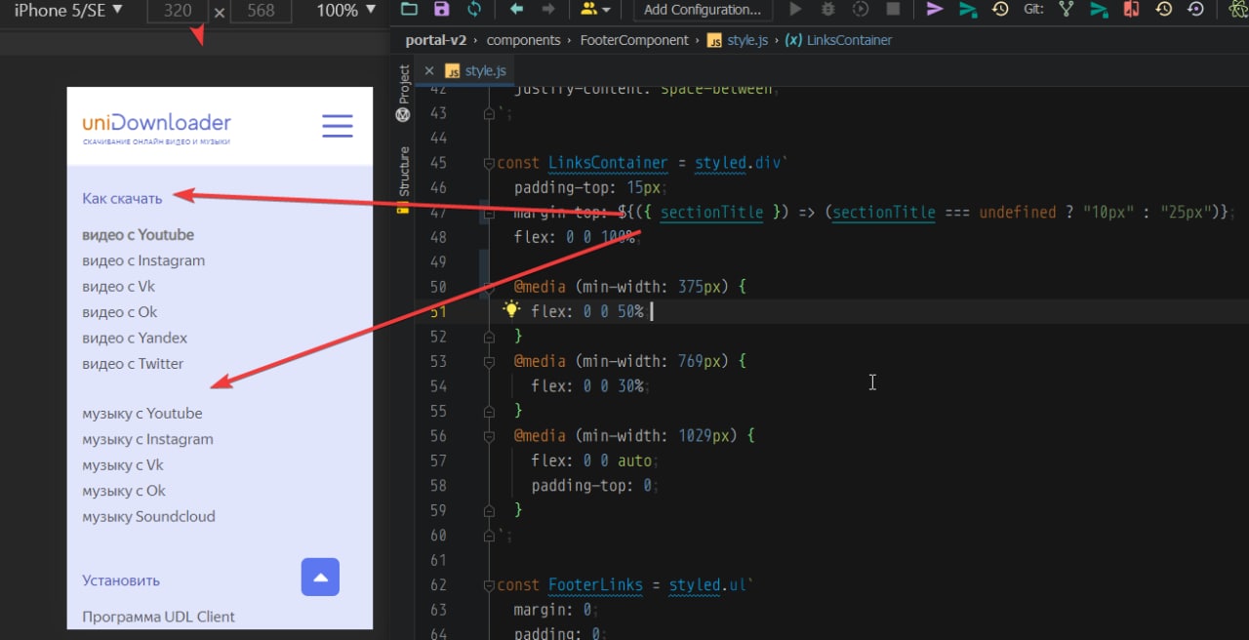The height and width of the screenshot is (640, 1249).
Task: Click the viewport width field 320
Action: 177,11
